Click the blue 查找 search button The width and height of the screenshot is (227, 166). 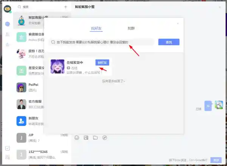click(x=169, y=42)
